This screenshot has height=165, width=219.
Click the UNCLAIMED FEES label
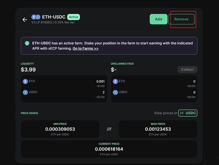tap(122, 64)
